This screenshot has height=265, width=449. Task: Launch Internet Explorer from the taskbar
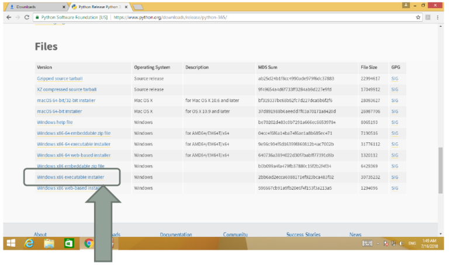(29, 243)
